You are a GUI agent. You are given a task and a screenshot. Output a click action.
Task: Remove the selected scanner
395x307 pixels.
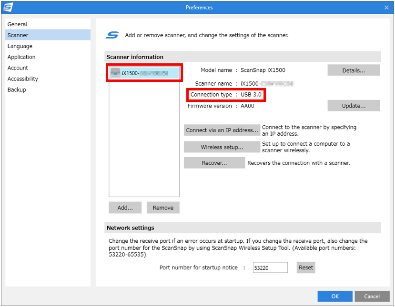(163, 208)
